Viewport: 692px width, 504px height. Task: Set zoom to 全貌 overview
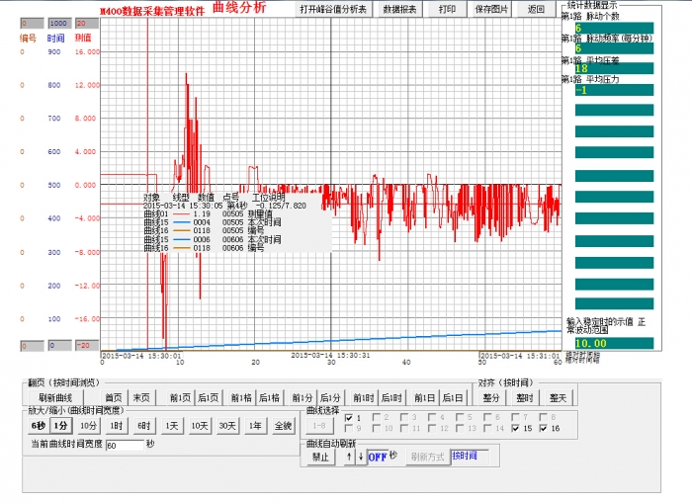(283, 425)
